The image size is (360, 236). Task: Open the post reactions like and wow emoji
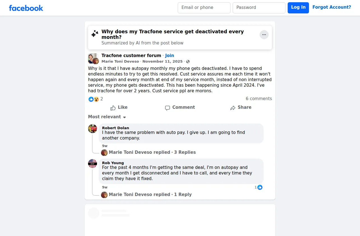tap(94, 99)
